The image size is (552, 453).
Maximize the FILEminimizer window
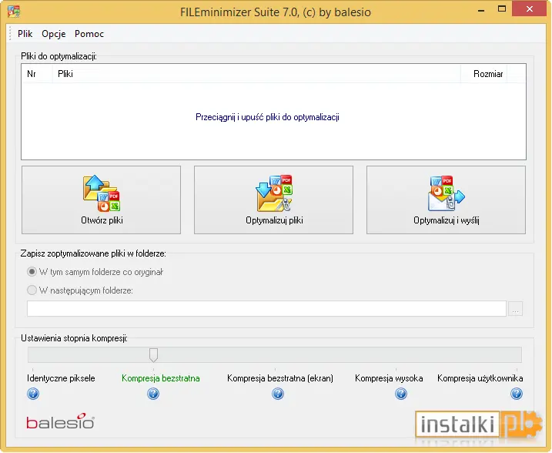502,9
